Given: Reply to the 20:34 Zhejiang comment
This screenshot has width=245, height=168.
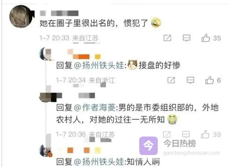Looking at the screenshot, I should coord(190,80).
